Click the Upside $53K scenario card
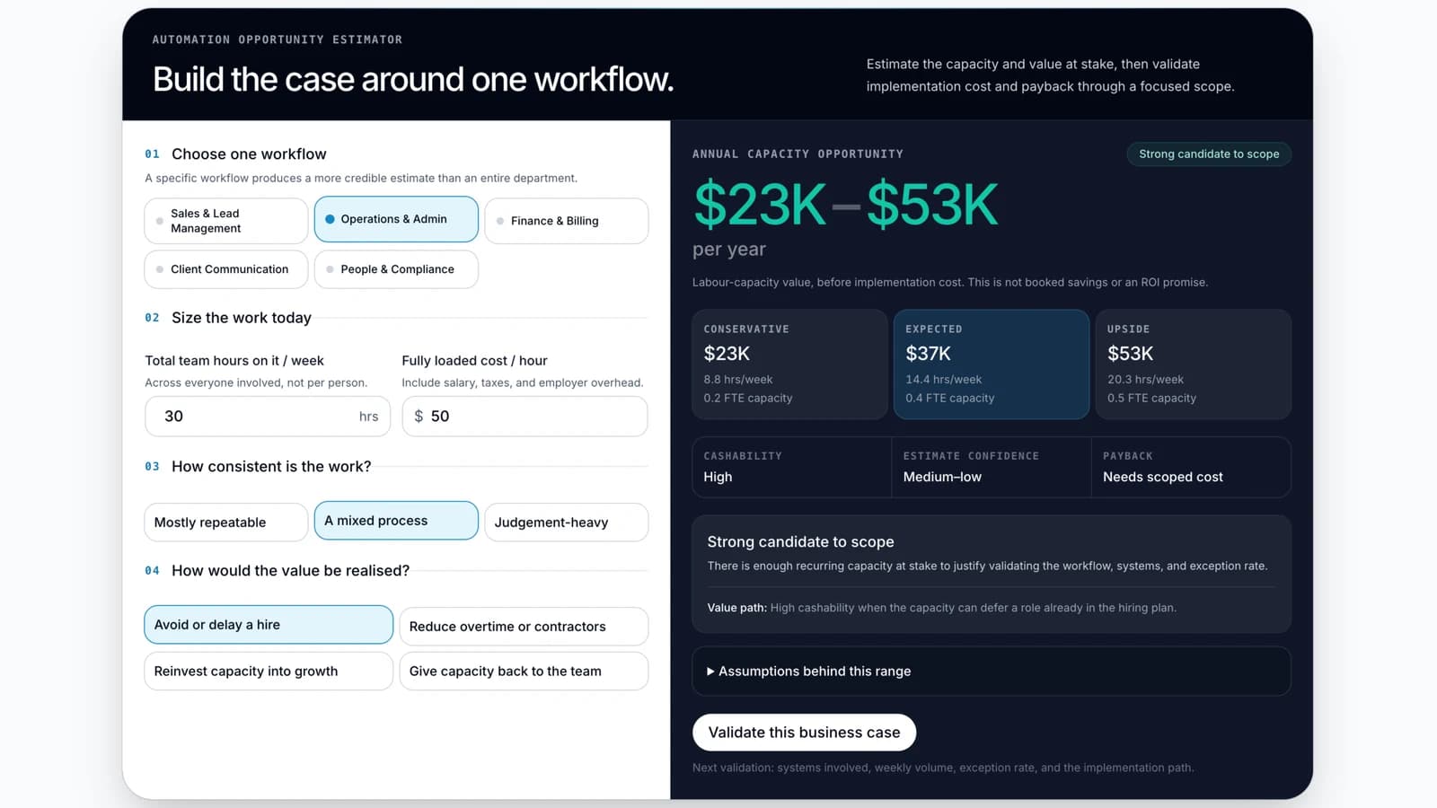The image size is (1437, 808). coord(1194,364)
